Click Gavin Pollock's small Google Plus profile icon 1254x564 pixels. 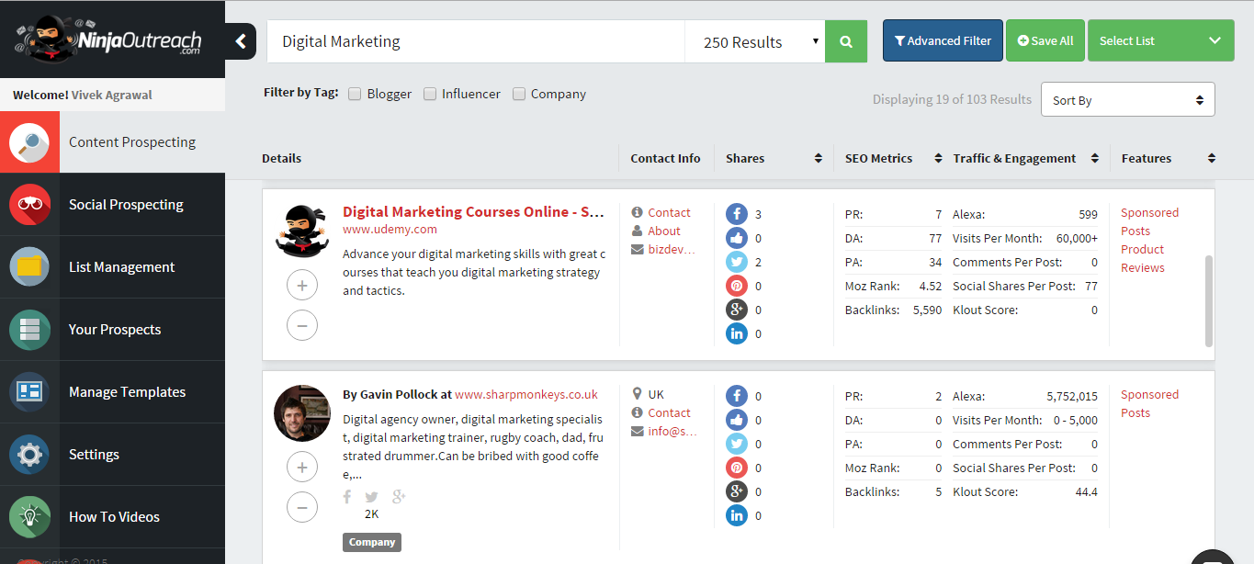click(399, 497)
